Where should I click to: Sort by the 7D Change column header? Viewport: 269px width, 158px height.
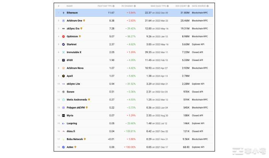pyautogui.click(x=127, y=6)
